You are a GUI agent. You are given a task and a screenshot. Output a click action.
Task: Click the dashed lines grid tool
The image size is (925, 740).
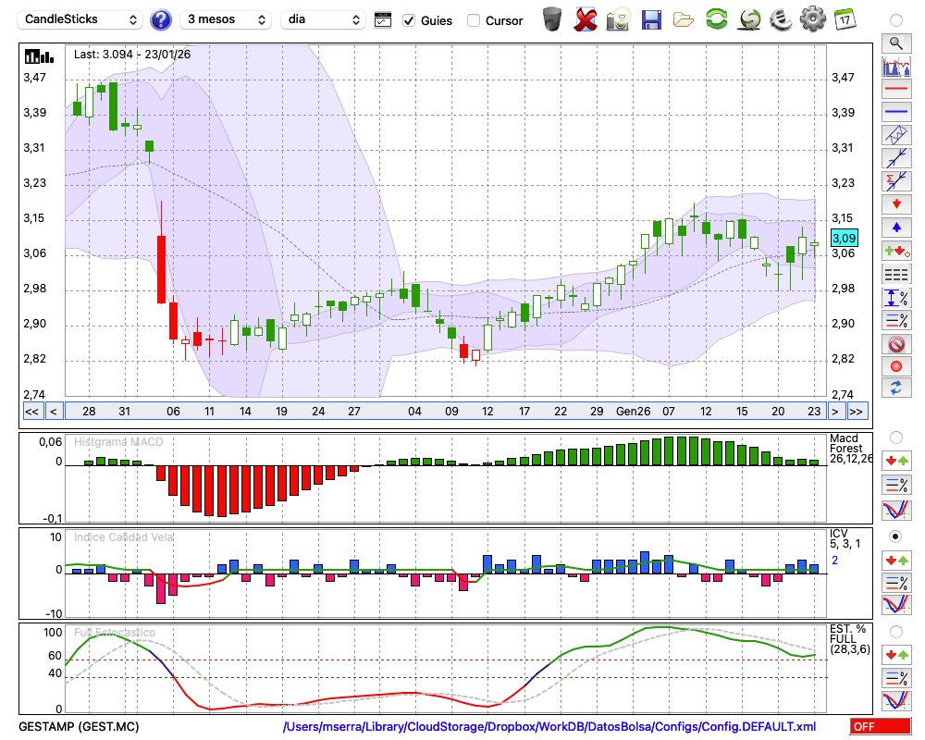896,274
